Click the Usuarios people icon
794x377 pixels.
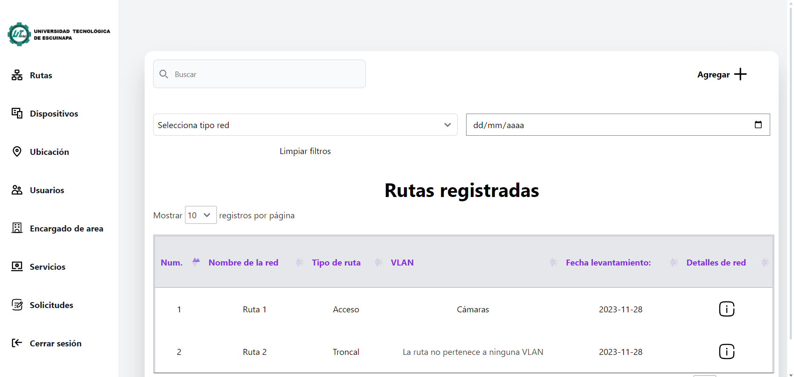click(x=17, y=190)
